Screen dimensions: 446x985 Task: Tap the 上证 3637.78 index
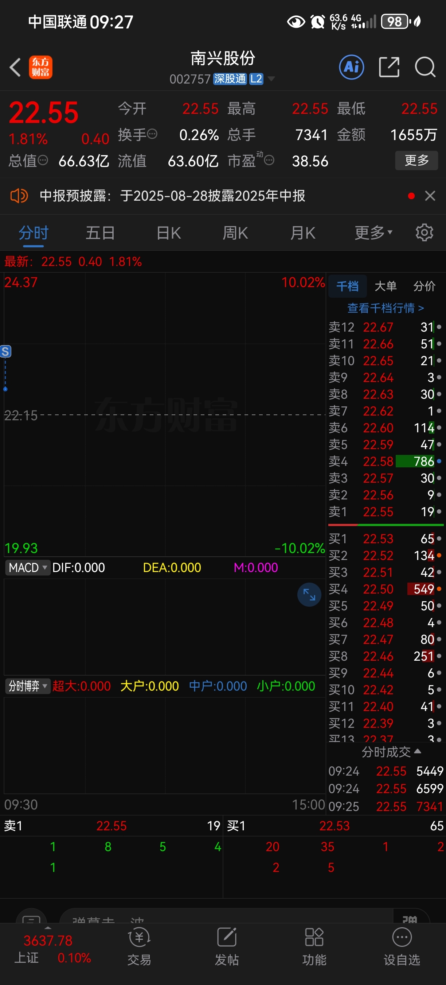pyautogui.click(x=53, y=949)
